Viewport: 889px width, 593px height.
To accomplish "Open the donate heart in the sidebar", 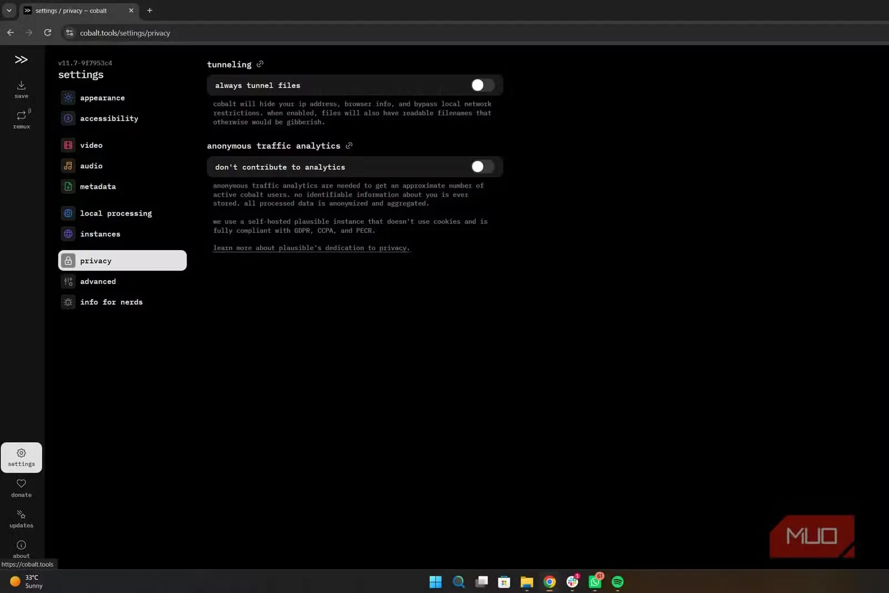I will pyautogui.click(x=21, y=488).
